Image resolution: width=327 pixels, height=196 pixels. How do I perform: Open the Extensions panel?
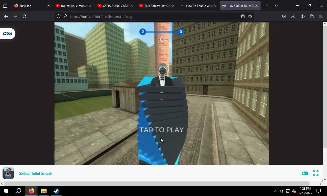coord(312,16)
